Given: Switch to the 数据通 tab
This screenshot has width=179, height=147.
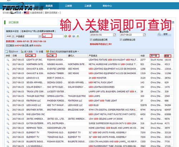Looking at the screenshot, I should (49, 6).
